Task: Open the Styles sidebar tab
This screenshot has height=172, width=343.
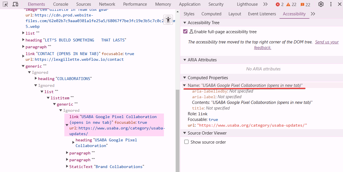Action: point(189,14)
